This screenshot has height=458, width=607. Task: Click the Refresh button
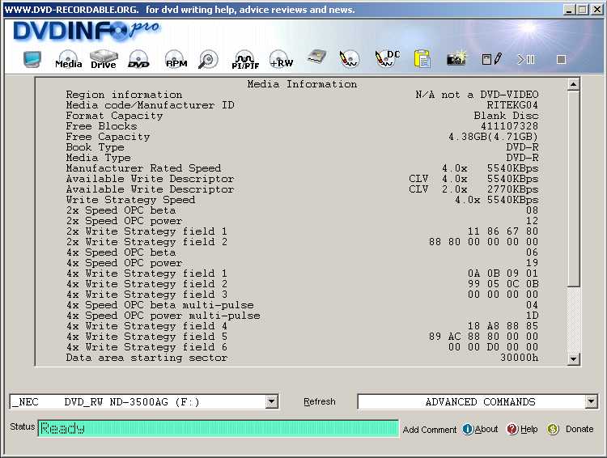tap(320, 401)
